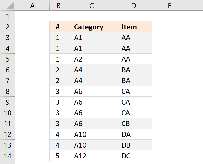Select row 14 header
This screenshot has height=164, width=203.
[x=8, y=155]
